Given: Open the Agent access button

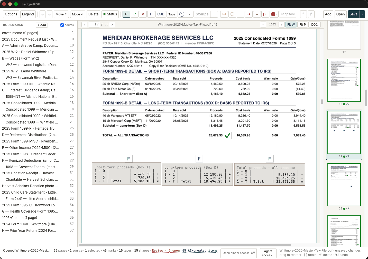Looking at the screenshot, I should (268, 253).
